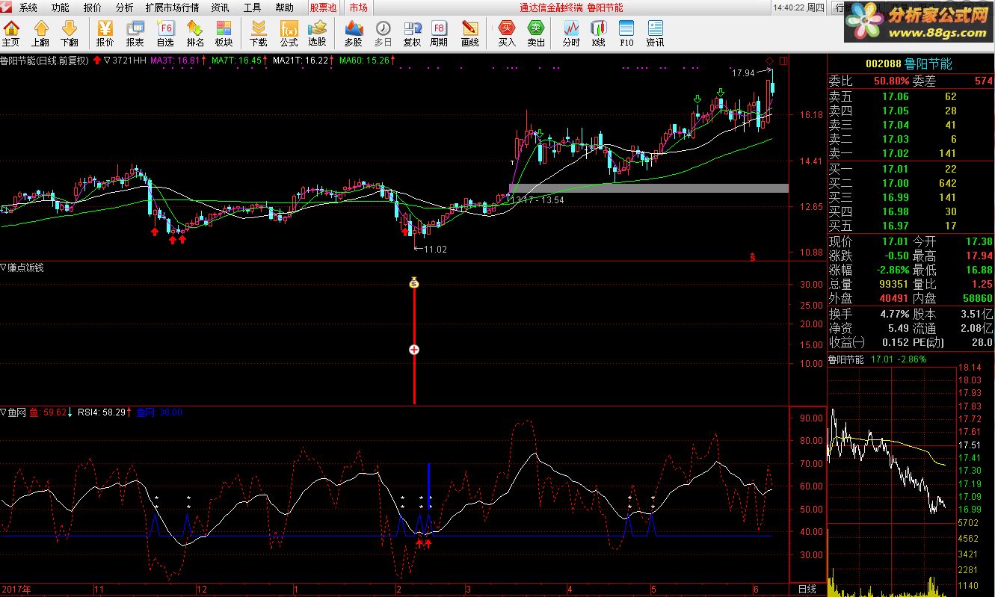The image size is (995, 597).
Task: Expand the 赚点饭钱 indicator panel menu
Action: [x=4, y=267]
